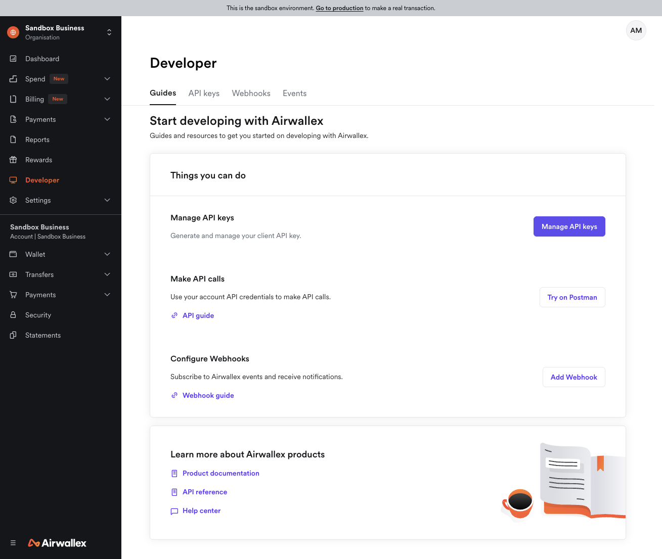Click the Settings gear icon

point(13,200)
